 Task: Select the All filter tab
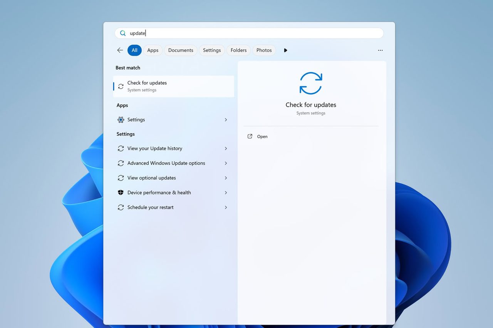134,50
